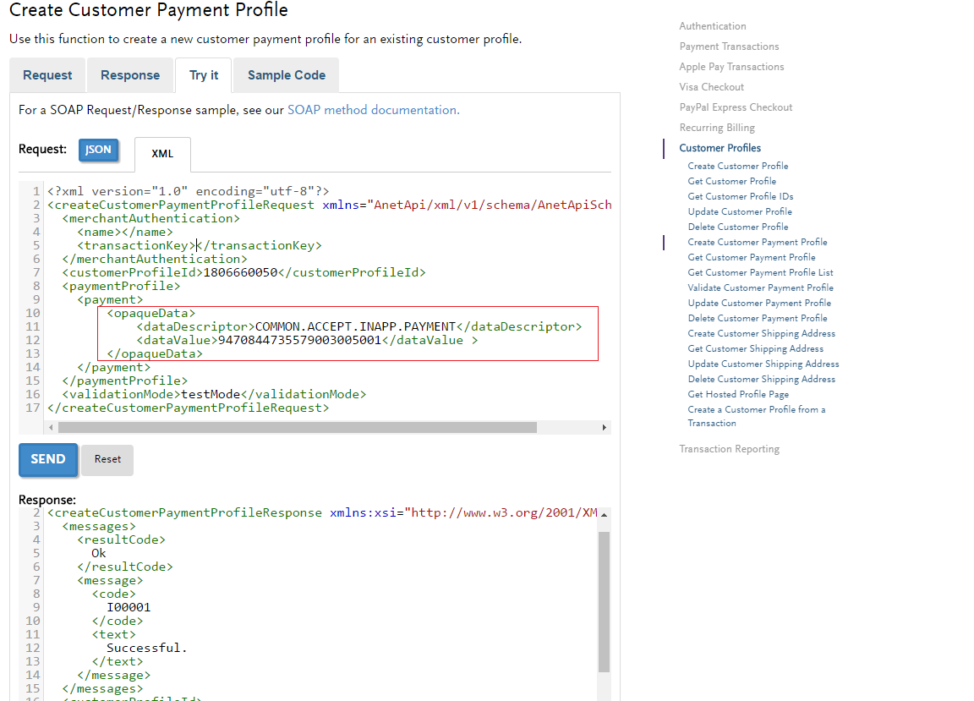This screenshot has height=701, width=974.
Task: Select Customer Profiles in the sidebar
Action: pyautogui.click(x=720, y=147)
